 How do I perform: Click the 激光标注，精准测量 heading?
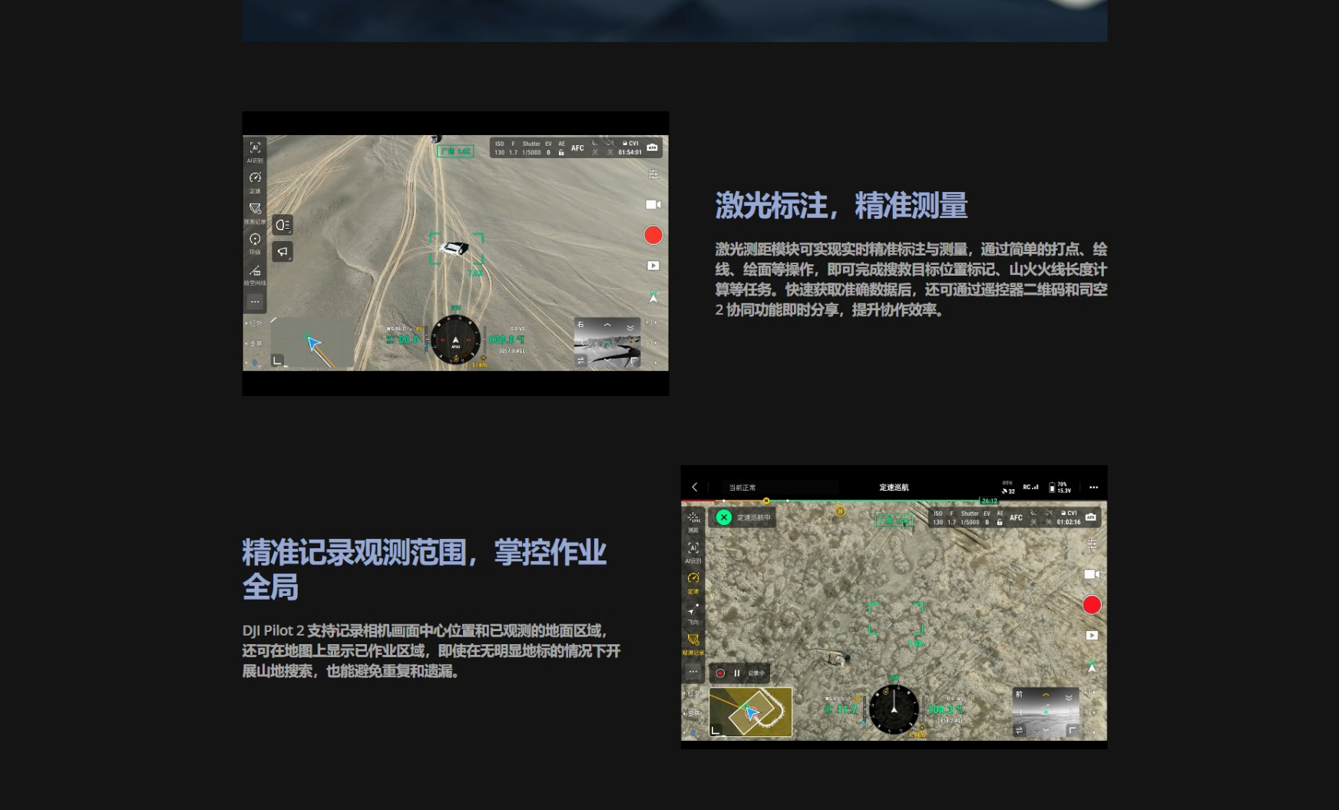[x=841, y=206]
